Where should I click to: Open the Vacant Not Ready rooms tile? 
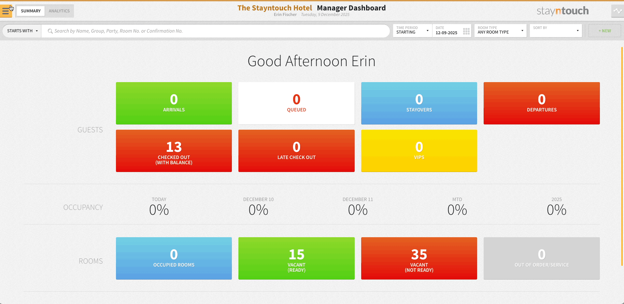coord(419,258)
